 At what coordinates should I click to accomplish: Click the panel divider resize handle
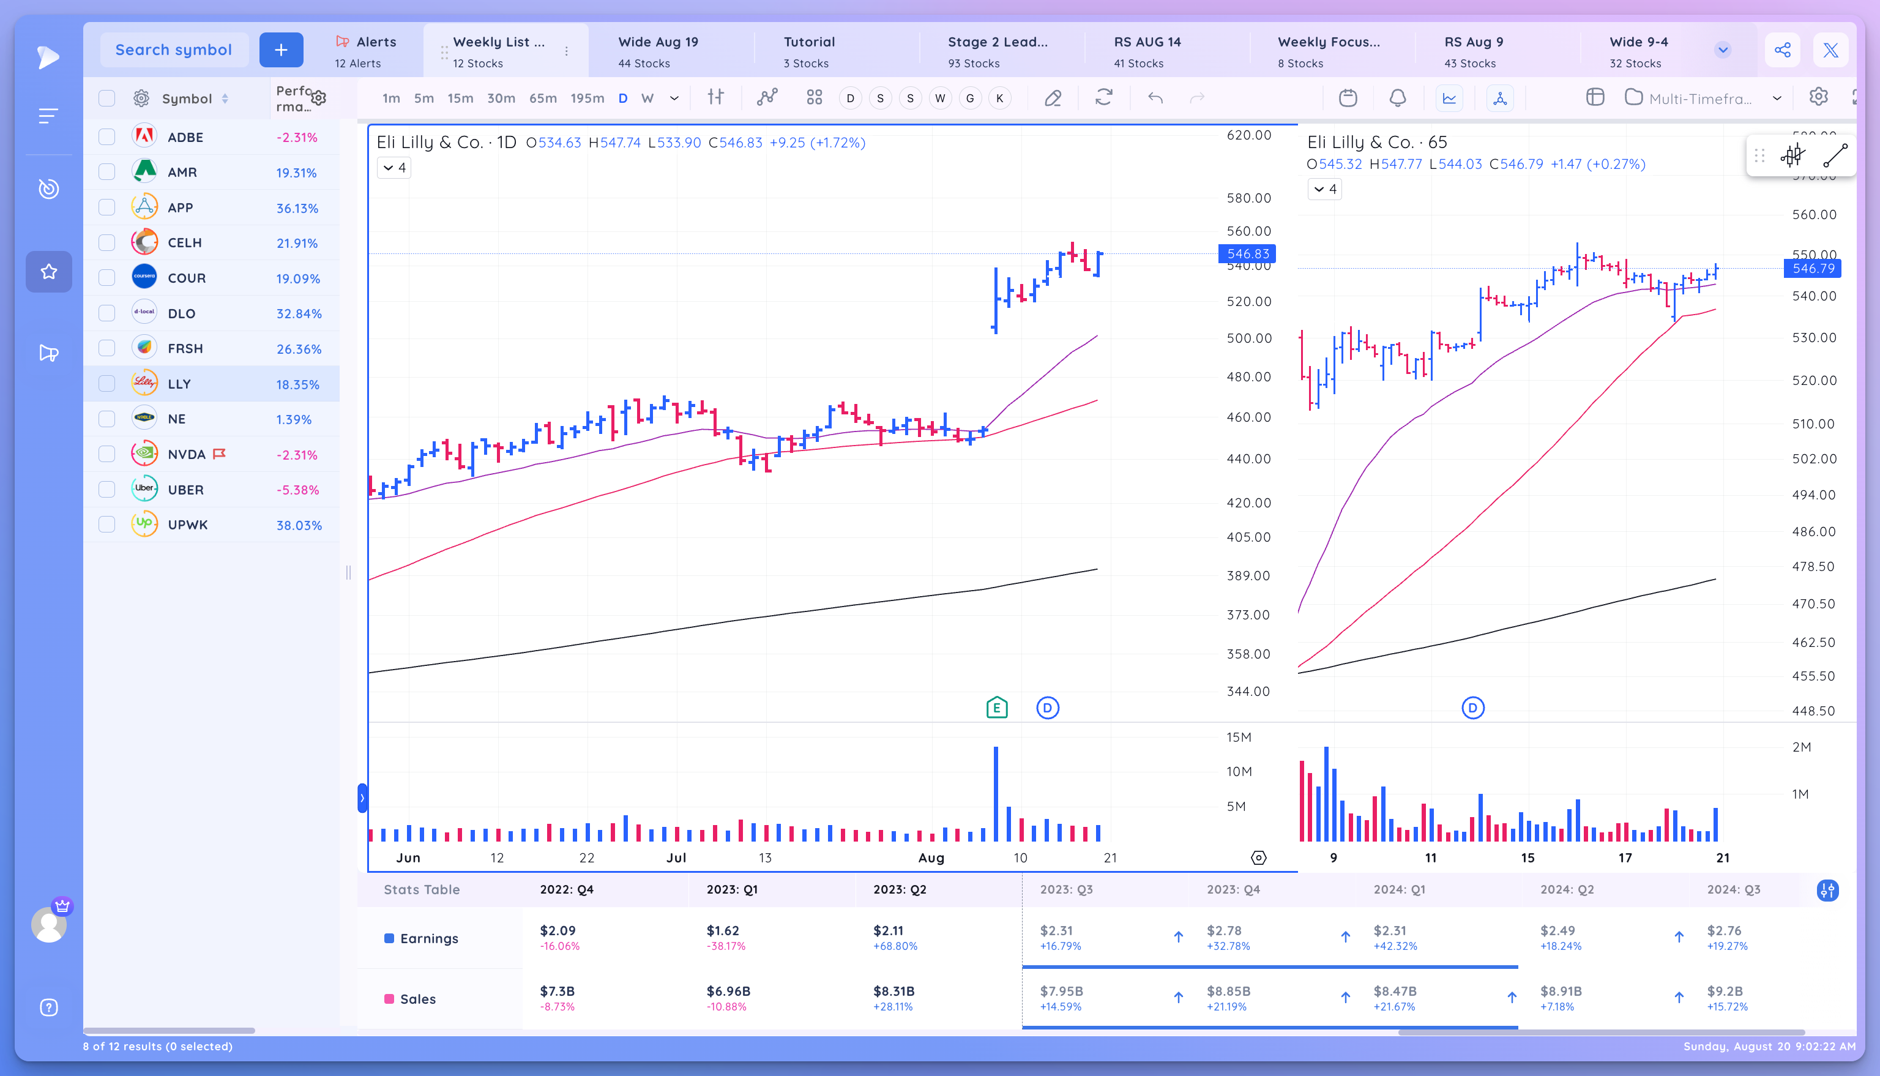click(x=349, y=572)
